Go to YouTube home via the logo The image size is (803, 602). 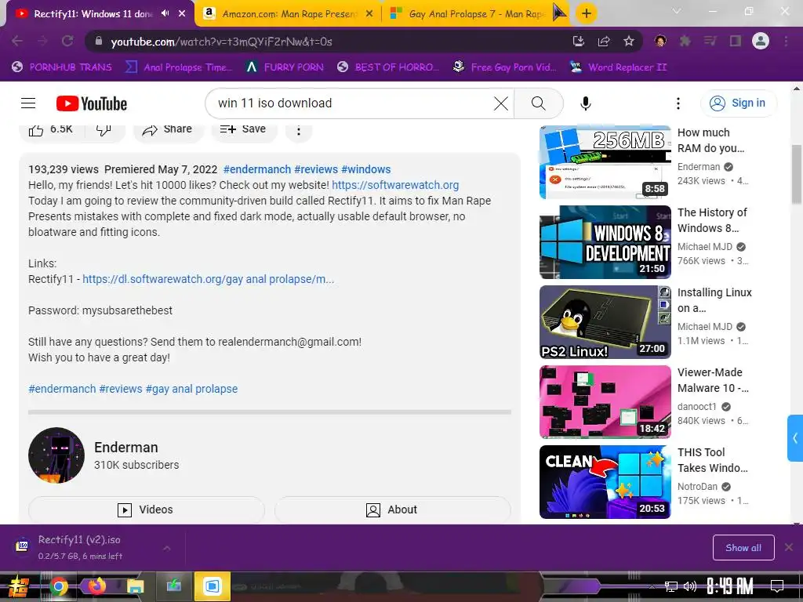92,103
